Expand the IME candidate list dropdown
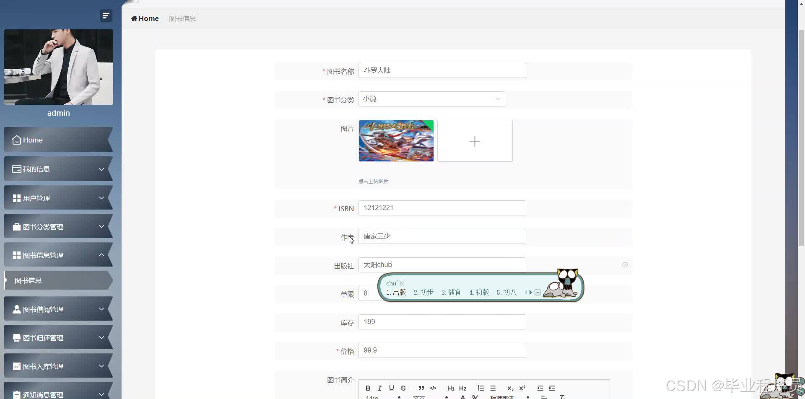Viewport: 805px width, 399px height. click(538, 293)
